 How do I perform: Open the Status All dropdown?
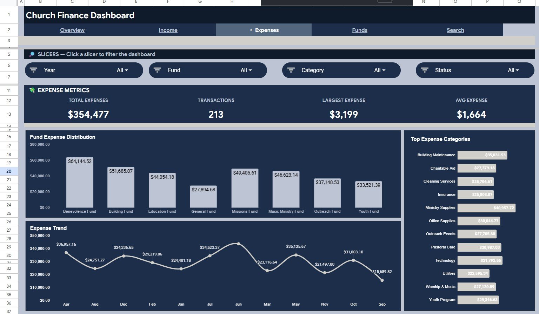(x=513, y=70)
